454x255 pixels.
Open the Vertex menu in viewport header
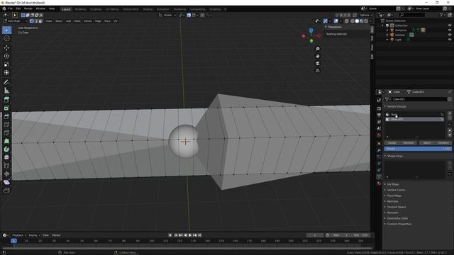(x=88, y=21)
